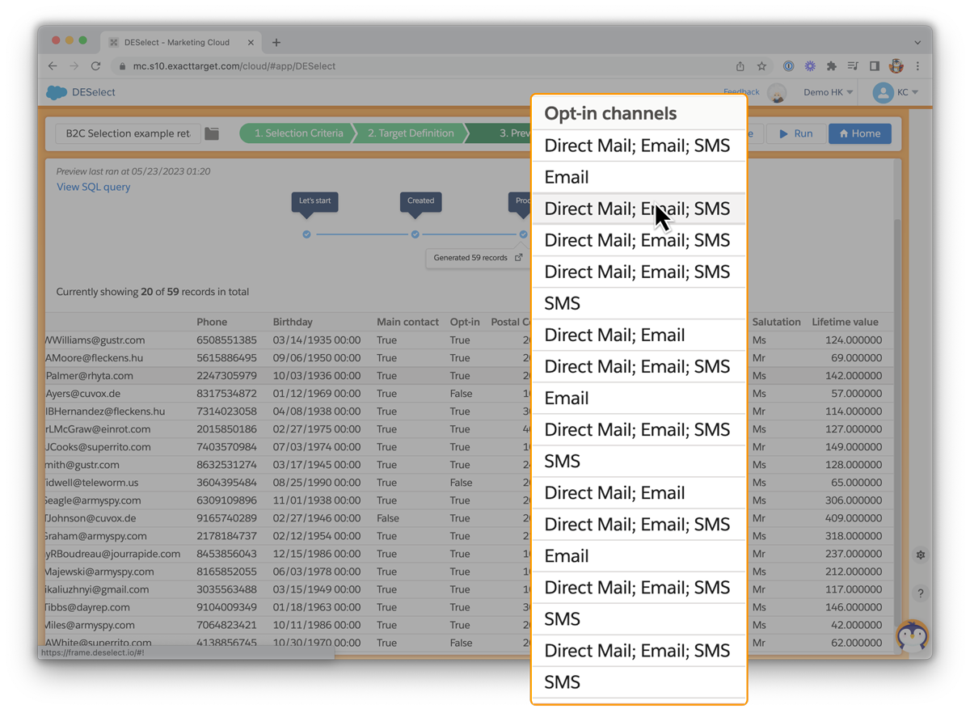
Task: Open the browser extensions puzzle icon
Action: pos(831,66)
